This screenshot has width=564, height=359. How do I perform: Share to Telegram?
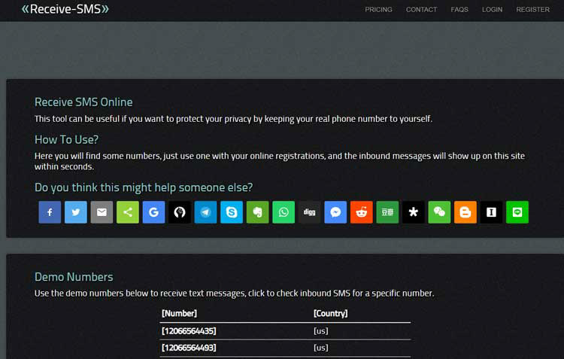(205, 212)
